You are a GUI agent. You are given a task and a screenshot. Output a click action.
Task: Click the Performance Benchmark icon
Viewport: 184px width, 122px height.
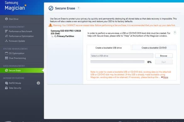(x=6, y=31)
